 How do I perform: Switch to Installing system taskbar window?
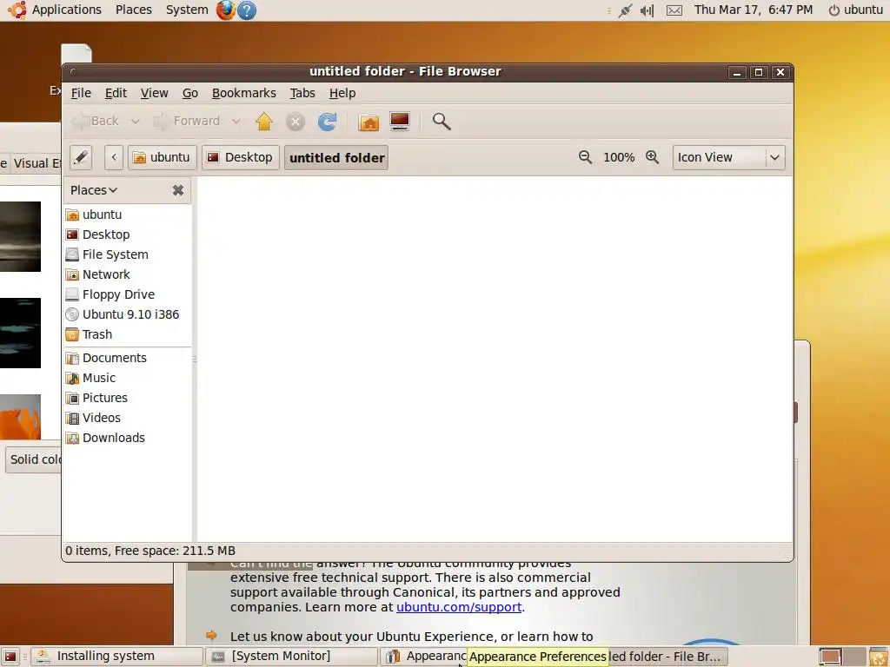(x=117, y=657)
